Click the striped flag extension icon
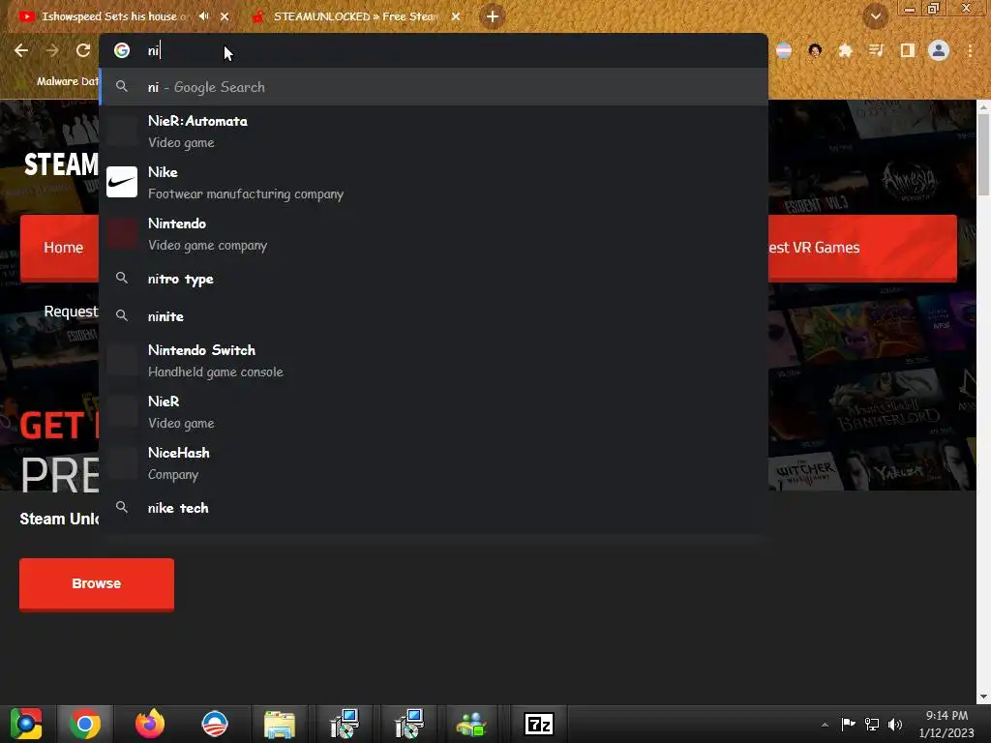 point(784,50)
